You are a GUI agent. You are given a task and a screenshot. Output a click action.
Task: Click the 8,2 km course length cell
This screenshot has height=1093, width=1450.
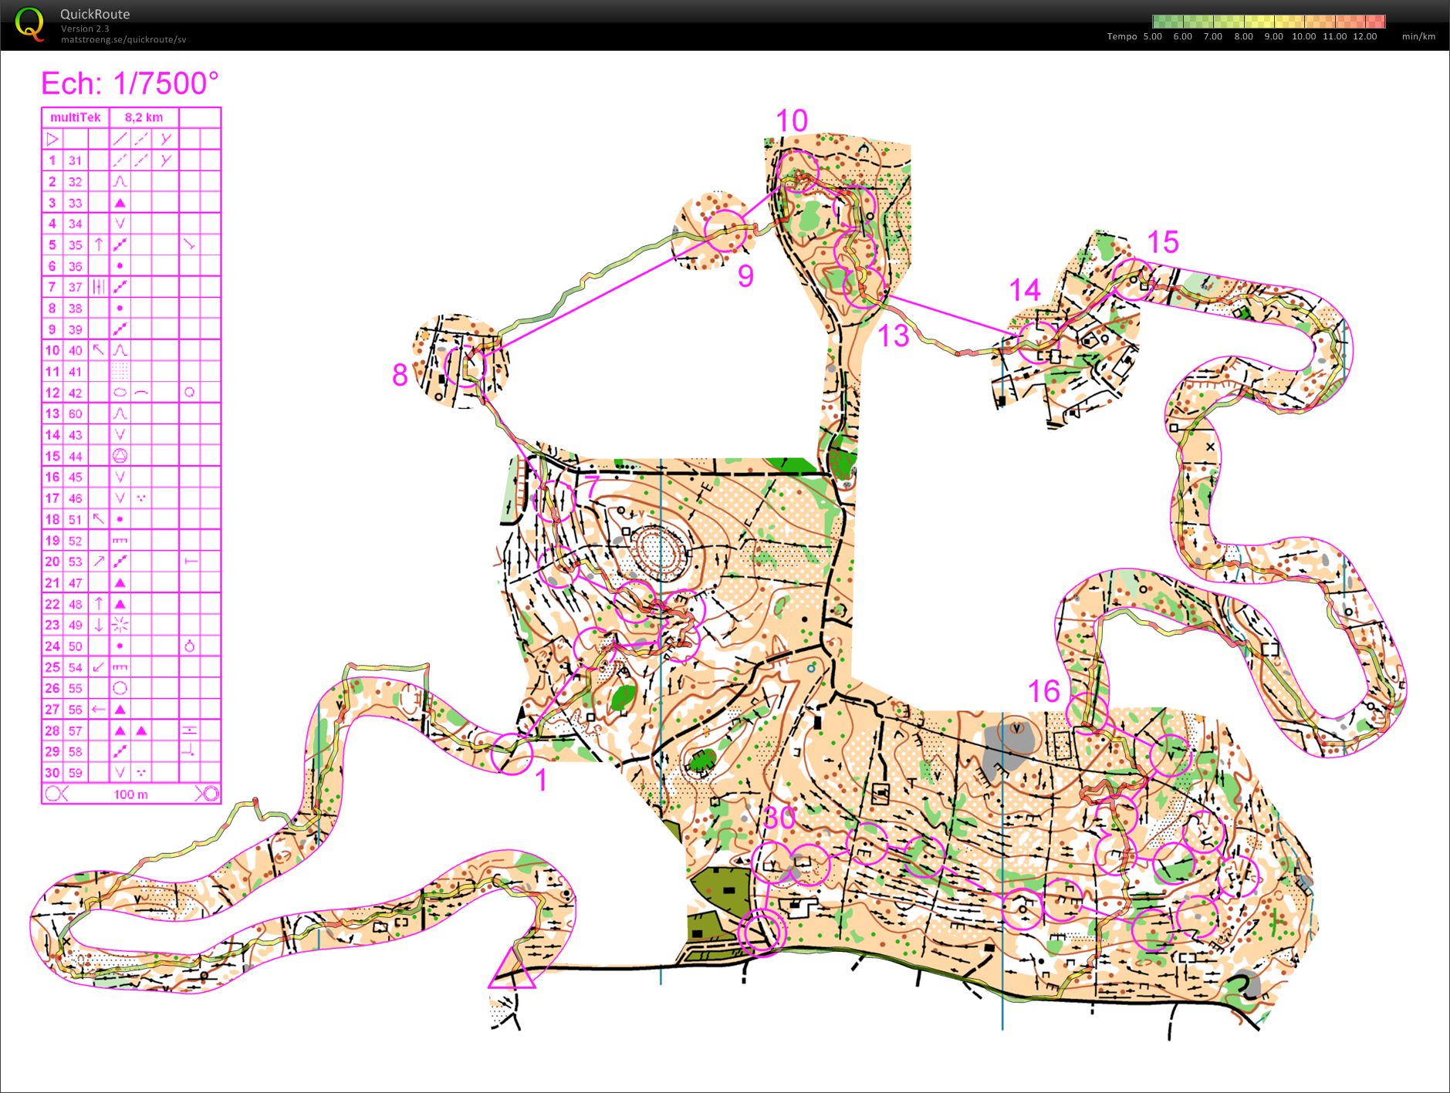click(x=144, y=118)
